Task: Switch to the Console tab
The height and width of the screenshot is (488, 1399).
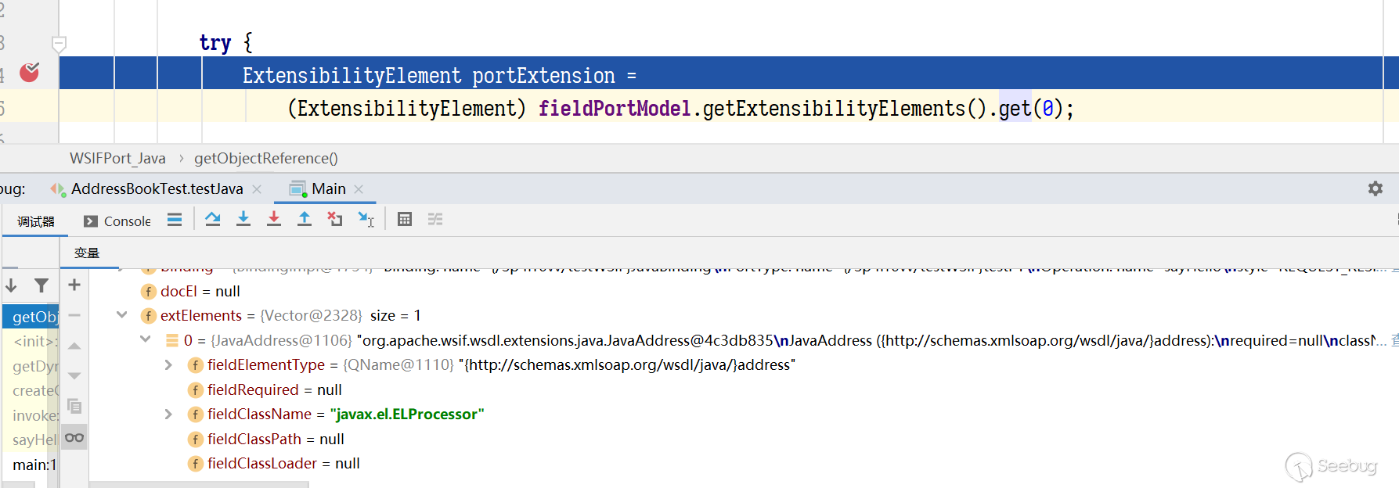Action: coord(118,221)
